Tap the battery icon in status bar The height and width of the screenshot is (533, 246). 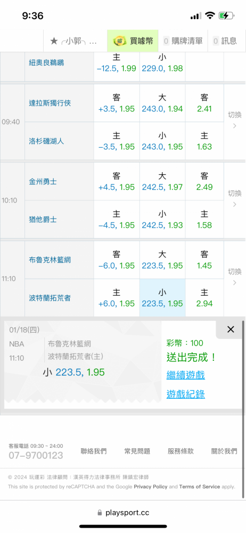[x=226, y=15]
